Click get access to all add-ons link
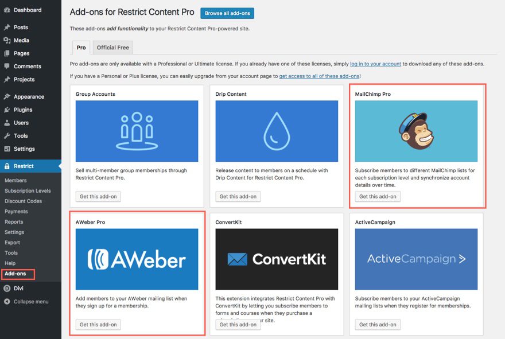The image size is (505, 339). pyautogui.click(x=319, y=76)
